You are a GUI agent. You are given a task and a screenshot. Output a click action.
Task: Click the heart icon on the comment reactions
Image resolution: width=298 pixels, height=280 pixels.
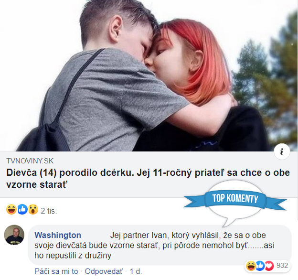click(269, 266)
